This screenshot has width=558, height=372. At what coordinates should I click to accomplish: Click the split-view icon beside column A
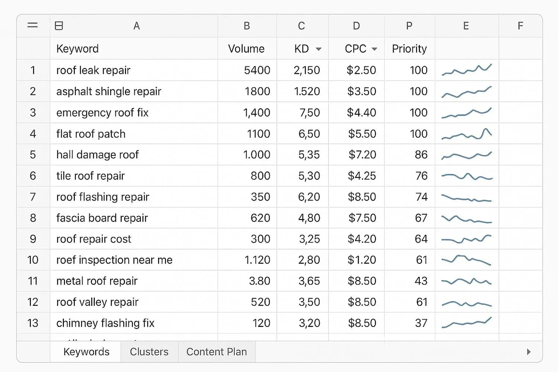(x=58, y=25)
